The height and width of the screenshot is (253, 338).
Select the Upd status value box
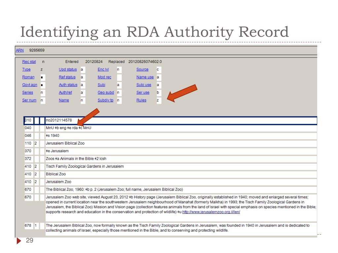point(83,70)
